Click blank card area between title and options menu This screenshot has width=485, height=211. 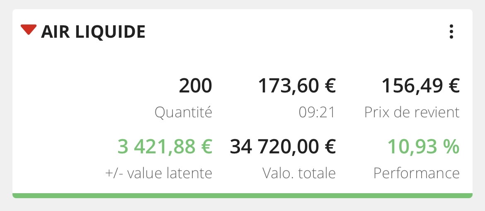click(x=290, y=32)
